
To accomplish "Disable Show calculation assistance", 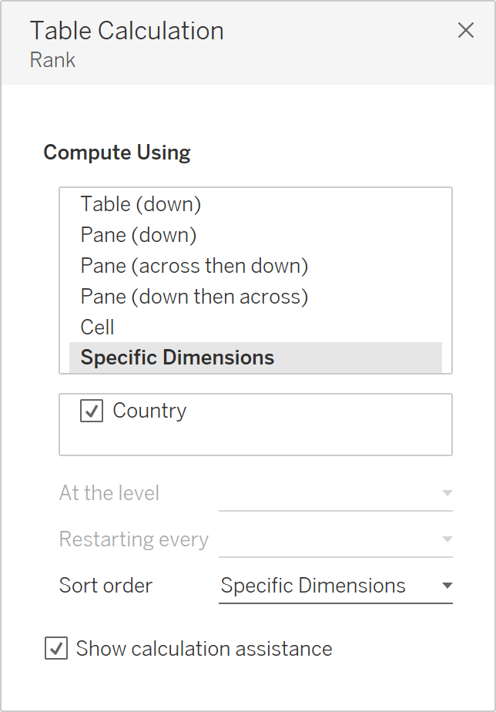I will (x=55, y=648).
